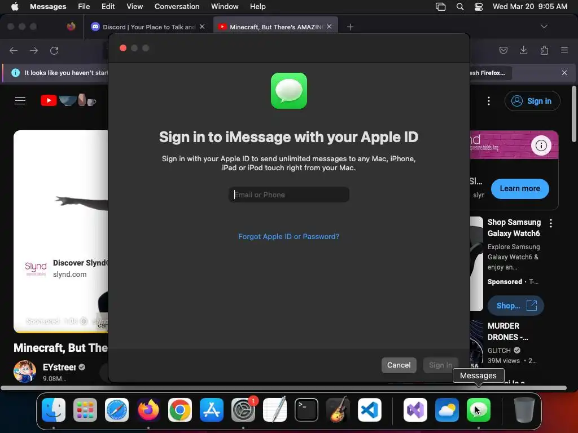Open Google Chrome from the dock
578x433 pixels.
(x=180, y=410)
